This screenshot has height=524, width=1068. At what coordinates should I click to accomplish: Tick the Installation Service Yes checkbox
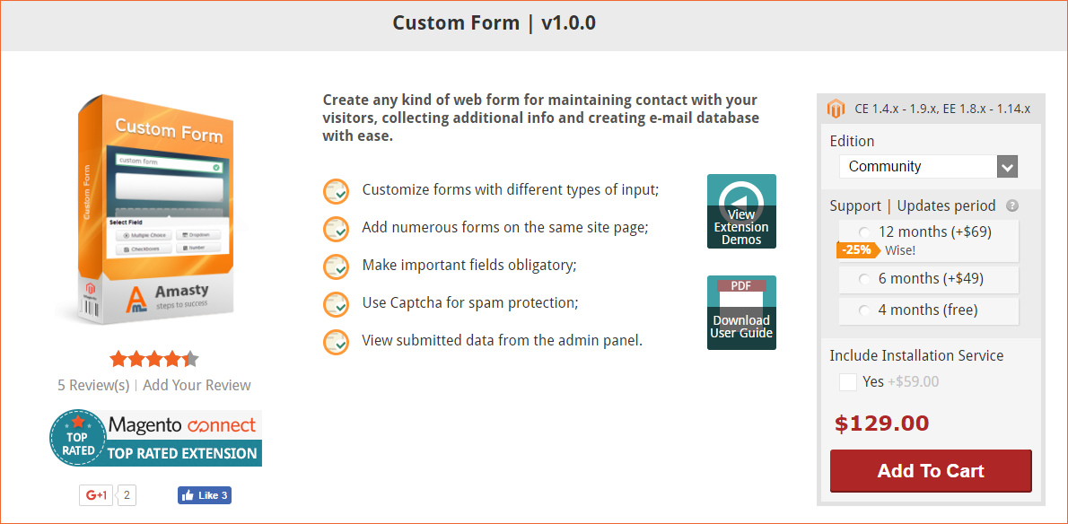(848, 381)
